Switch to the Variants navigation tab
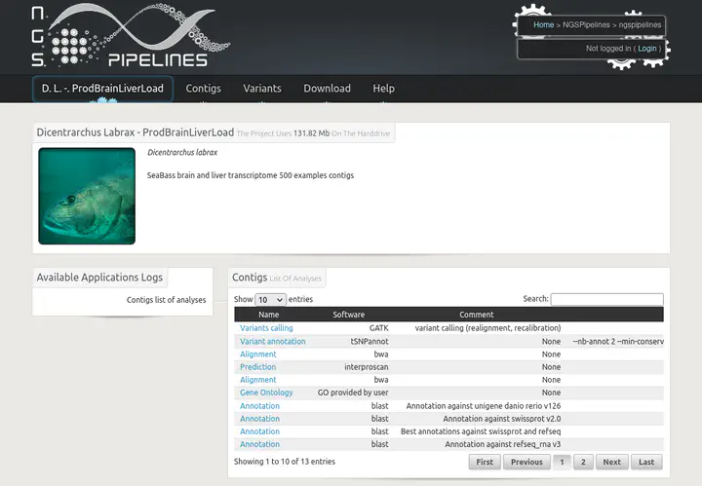The image size is (702, 486). click(262, 89)
